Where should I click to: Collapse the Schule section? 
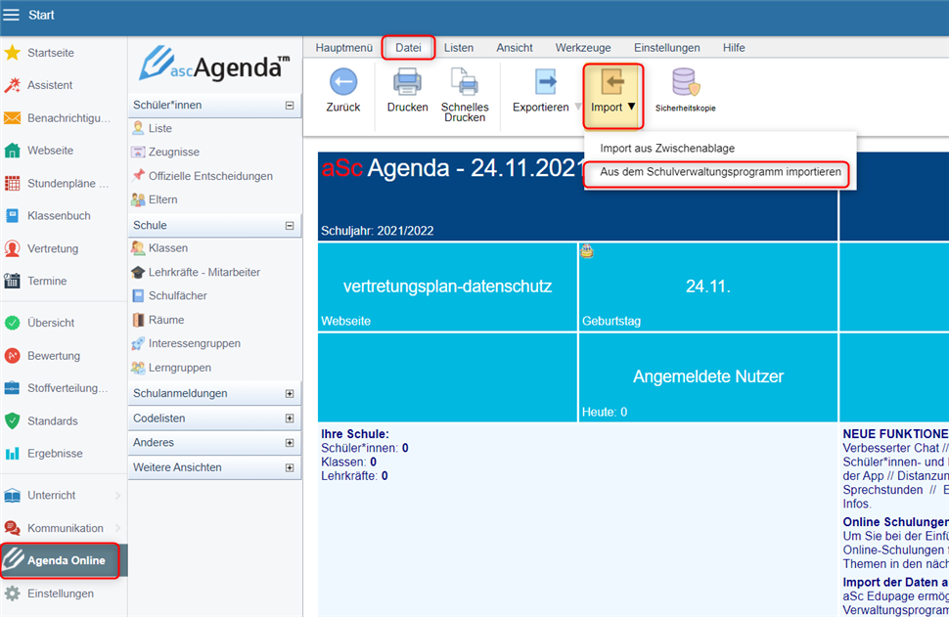point(290,226)
